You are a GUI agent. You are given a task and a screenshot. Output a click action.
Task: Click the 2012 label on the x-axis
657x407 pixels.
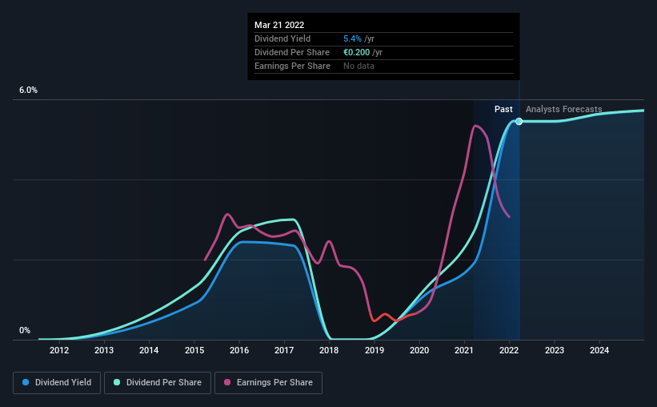59,350
